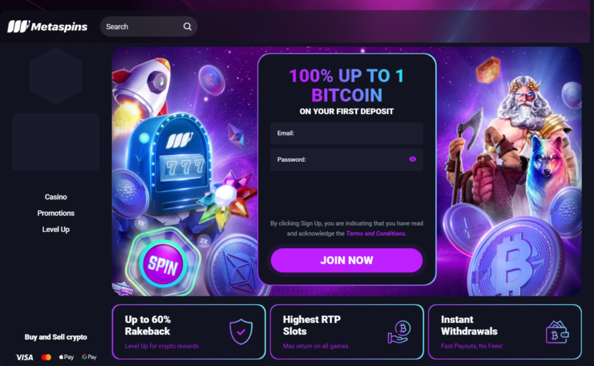Open the Terms and Conditions link

375,233
